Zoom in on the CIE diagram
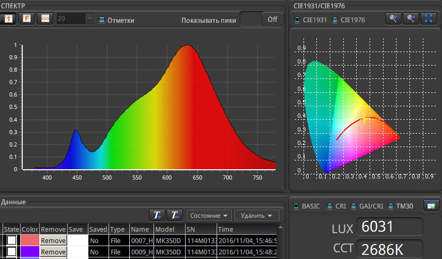 point(393,19)
